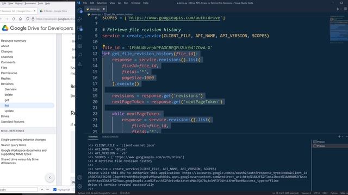
Task: Expand the Revisions section in docs sidebar
Action: (x=7, y=84)
